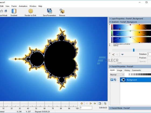Click the grayed-out arrow icon in gradient toolbar
Screen dimensions: 151x113
coord(117,54)
